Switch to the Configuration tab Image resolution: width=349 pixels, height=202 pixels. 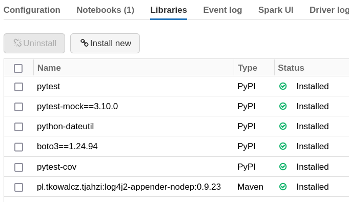click(x=32, y=10)
